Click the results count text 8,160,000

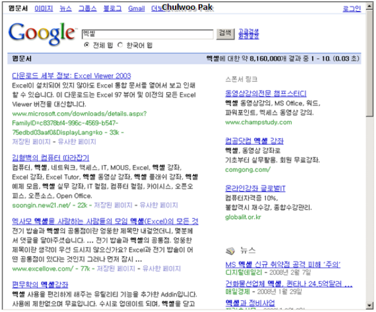pyautogui.click(x=265, y=59)
